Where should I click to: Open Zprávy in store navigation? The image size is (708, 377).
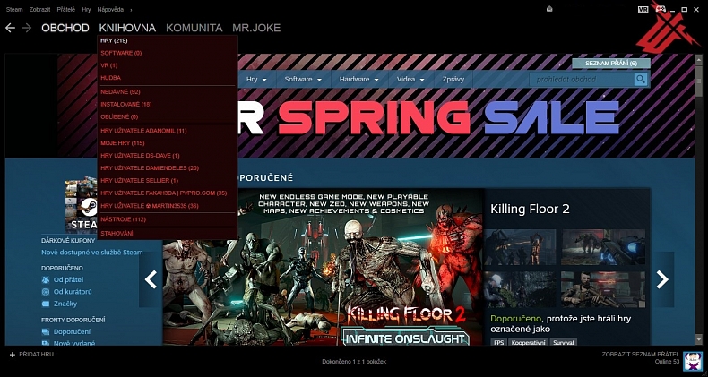453,80
